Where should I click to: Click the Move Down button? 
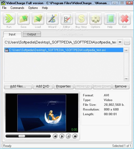tap(102, 86)
